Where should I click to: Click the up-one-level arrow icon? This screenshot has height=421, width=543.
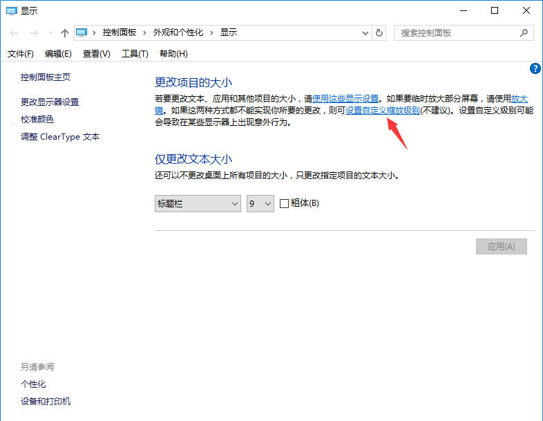click(x=64, y=33)
